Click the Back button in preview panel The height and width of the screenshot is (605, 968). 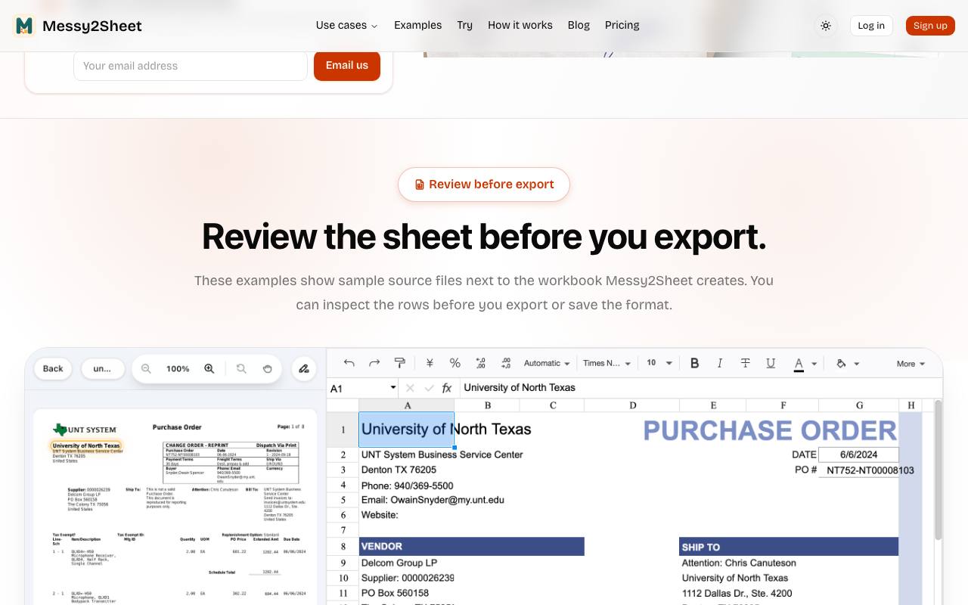pos(53,369)
